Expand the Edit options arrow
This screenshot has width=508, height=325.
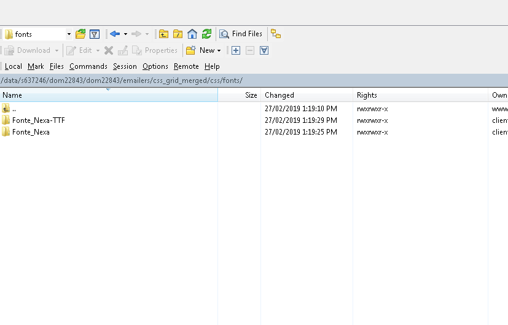click(x=98, y=50)
